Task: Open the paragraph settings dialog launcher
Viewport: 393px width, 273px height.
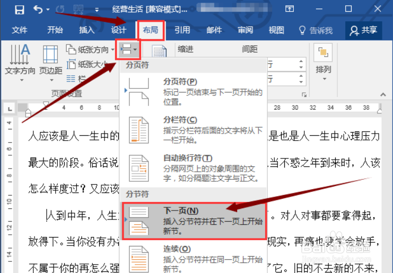Action: click(304, 95)
